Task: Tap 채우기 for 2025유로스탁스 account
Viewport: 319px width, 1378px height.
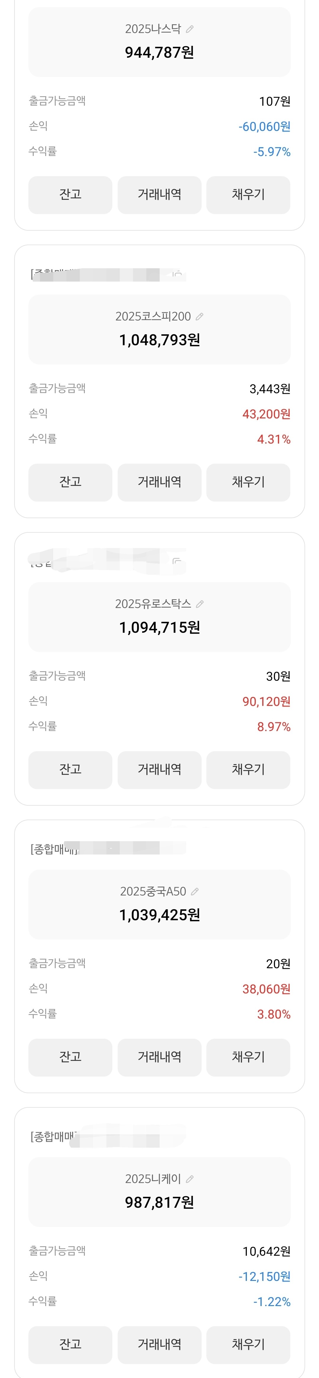Action: click(x=248, y=769)
